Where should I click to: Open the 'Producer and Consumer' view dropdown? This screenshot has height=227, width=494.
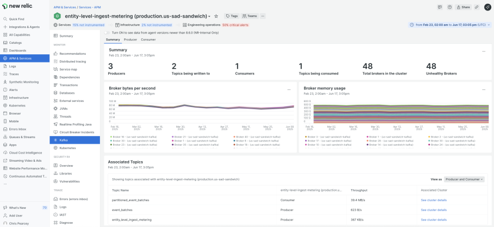pos(464,179)
